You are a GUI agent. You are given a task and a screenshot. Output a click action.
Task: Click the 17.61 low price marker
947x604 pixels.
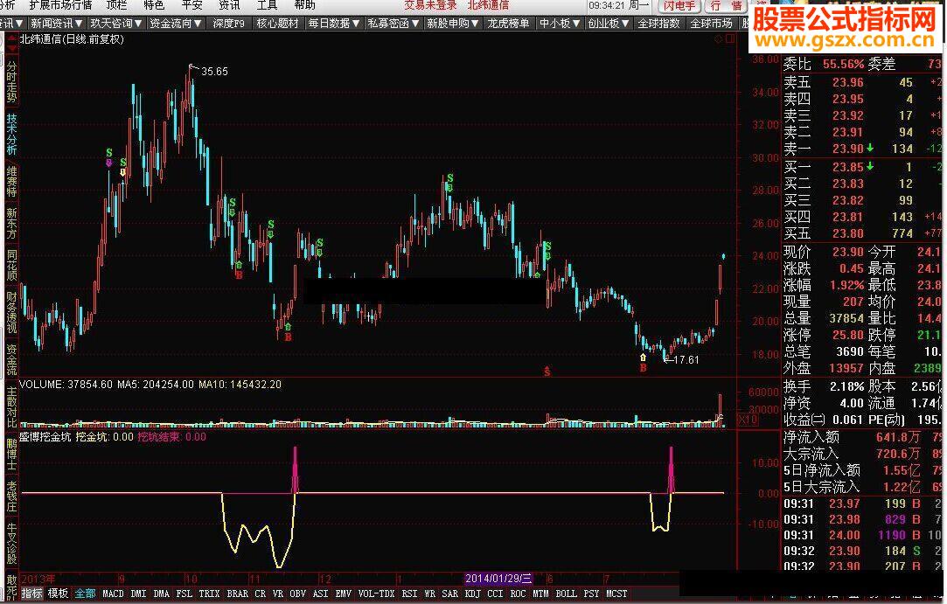point(686,360)
